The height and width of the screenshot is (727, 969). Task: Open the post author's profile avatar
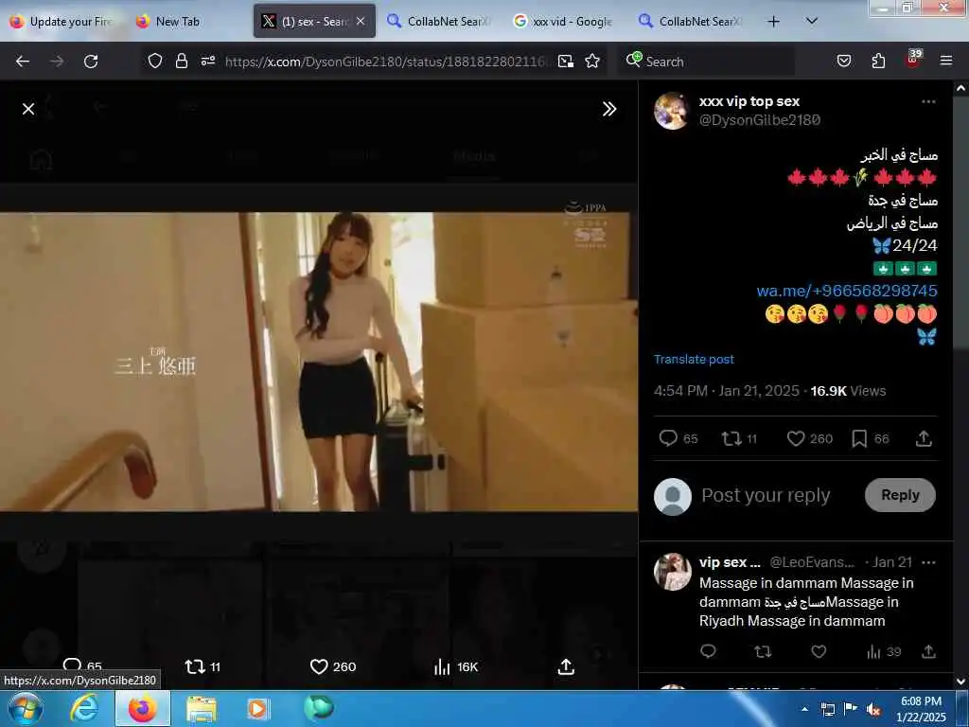(671, 111)
